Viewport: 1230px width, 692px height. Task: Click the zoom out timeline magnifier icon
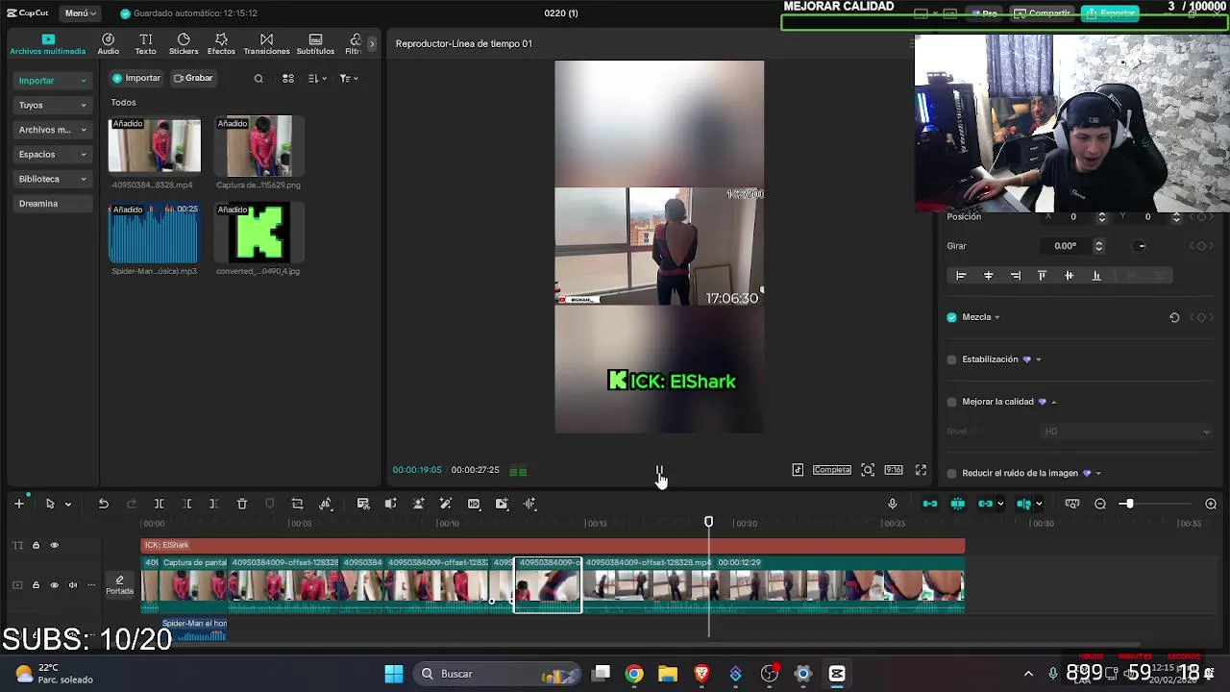tap(1100, 504)
